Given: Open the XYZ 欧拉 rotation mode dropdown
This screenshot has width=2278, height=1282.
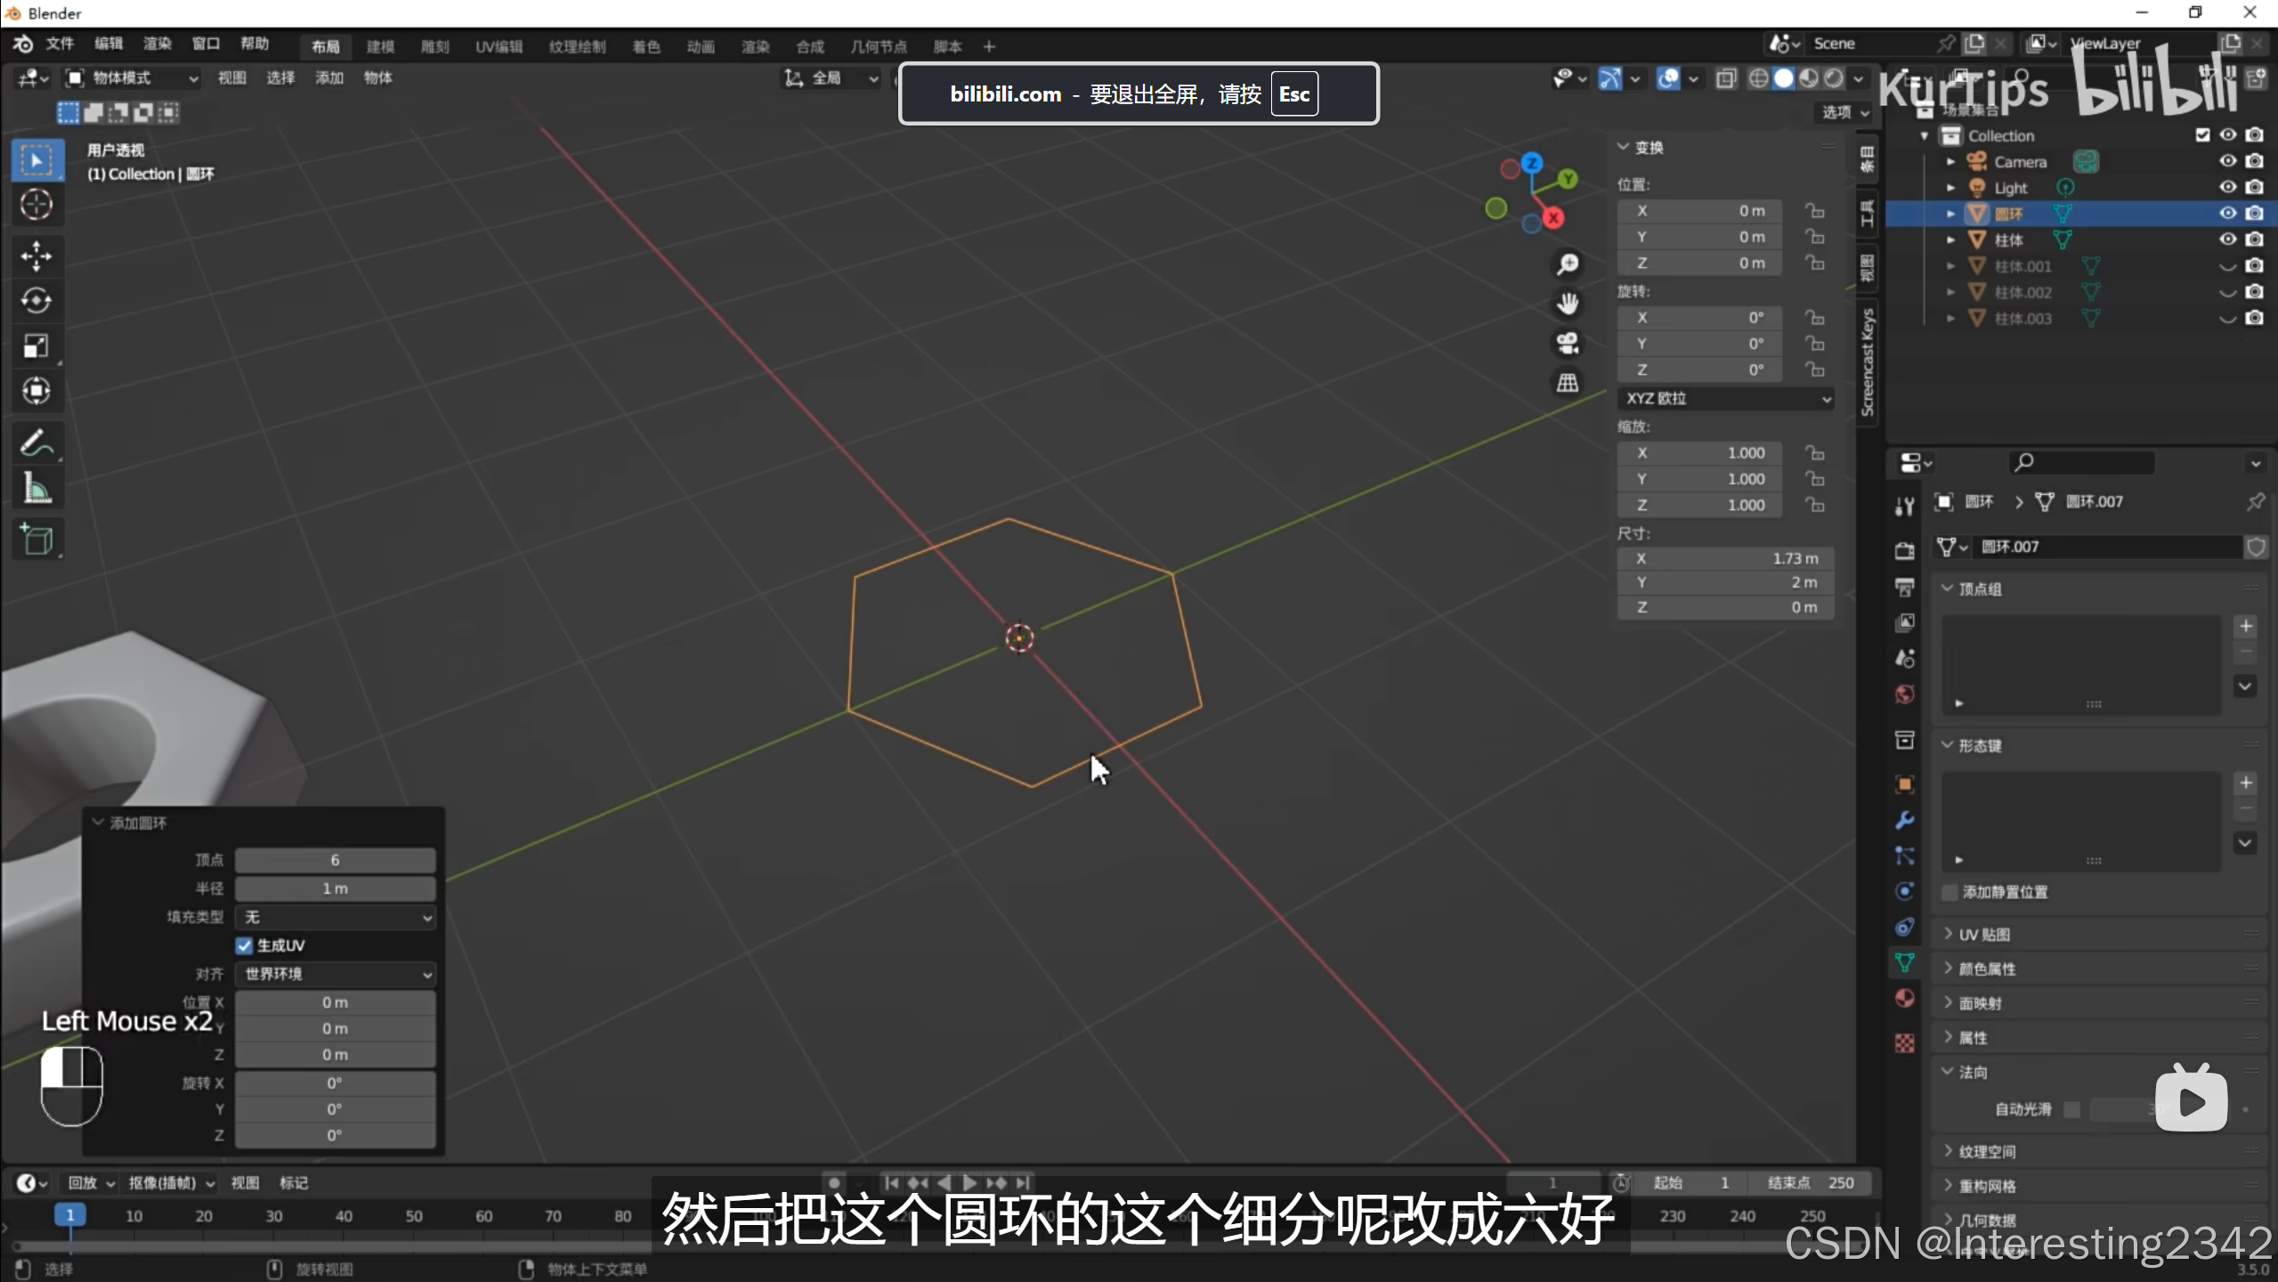Looking at the screenshot, I should (x=1724, y=398).
